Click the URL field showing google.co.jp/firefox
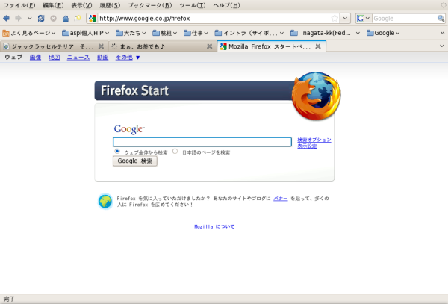The width and height of the screenshot is (448, 304). 213,19
